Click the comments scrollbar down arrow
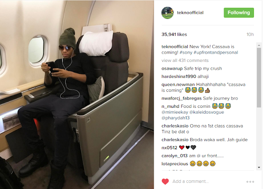Screen dimensions: 263x189 click(x=259, y=167)
